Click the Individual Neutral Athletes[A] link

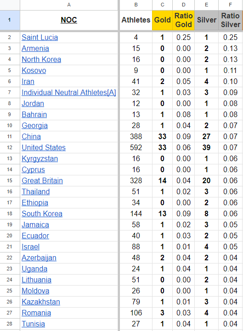(x=69, y=92)
